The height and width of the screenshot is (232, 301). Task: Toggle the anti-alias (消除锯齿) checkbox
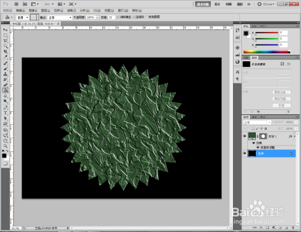click(118, 17)
